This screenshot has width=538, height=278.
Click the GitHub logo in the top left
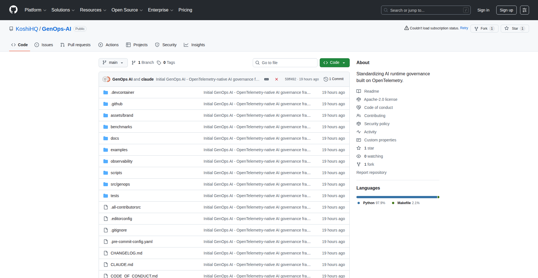click(x=13, y=10)
